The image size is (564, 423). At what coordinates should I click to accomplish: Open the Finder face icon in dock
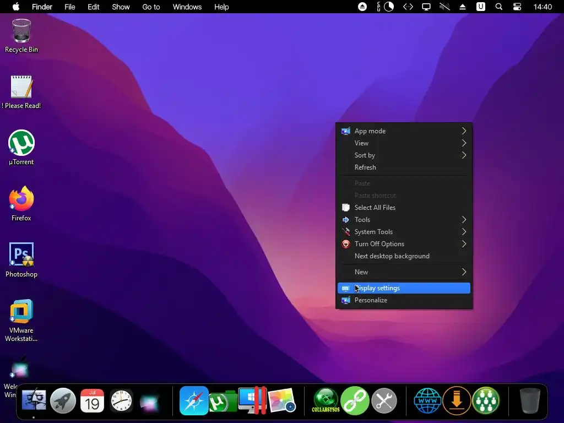34,400
